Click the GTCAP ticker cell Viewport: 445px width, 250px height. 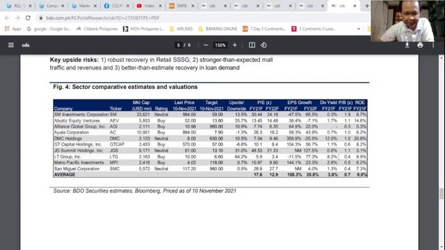(x=117, y=144)
